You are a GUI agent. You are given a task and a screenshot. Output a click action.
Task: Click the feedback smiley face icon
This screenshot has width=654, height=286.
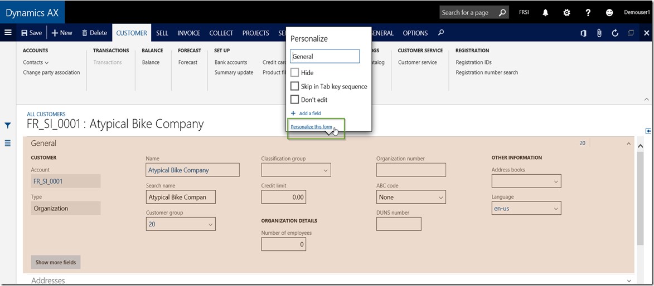pyautogui.click(x=609, y=12)
